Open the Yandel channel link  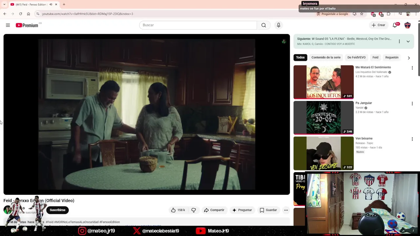pos(359,108)
